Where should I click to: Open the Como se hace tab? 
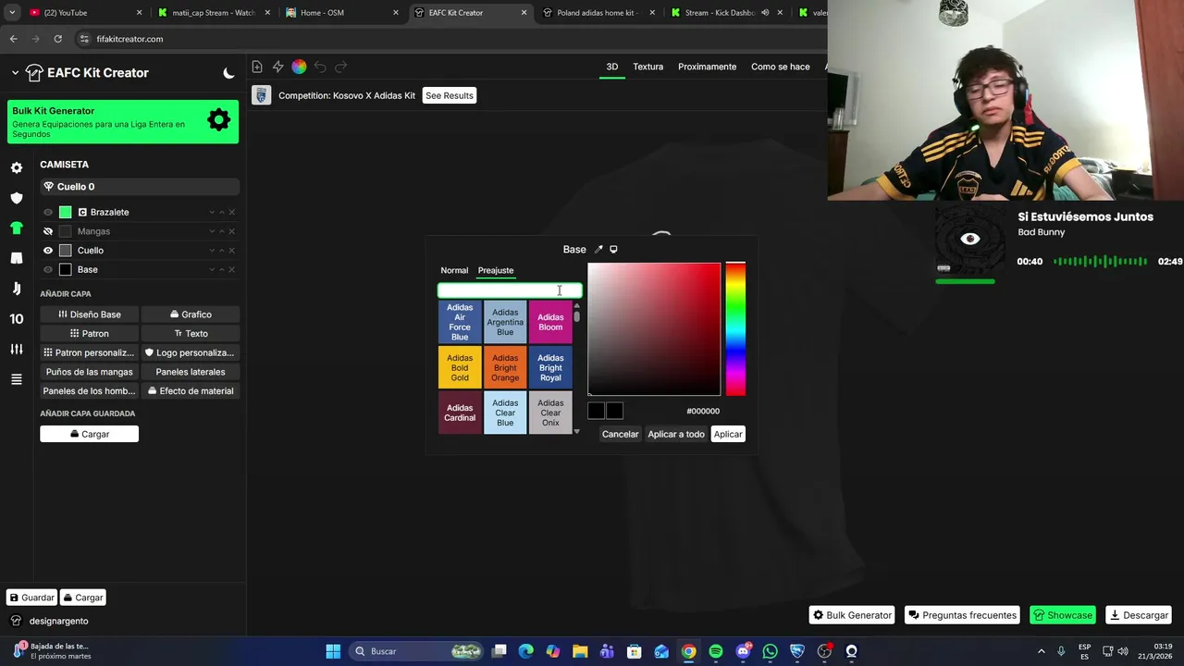pyautogui.click(x=780, y=67)
